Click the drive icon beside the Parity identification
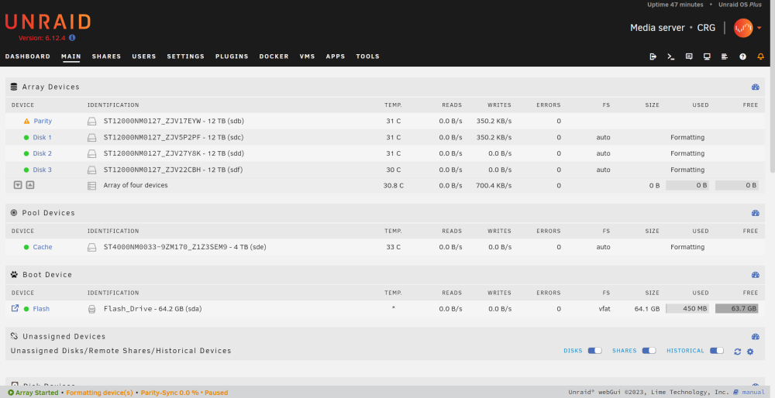The width and height of the screenshot is (775, 398). (x=92, y=121)
